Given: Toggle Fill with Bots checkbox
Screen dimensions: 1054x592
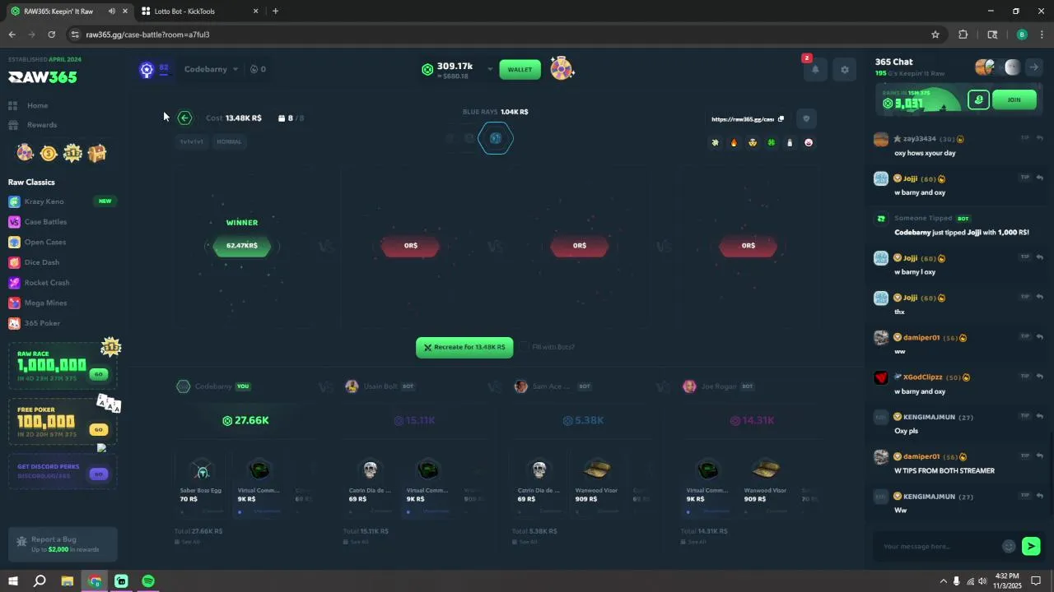Looking at the screenshot, I should click(524, 347).
